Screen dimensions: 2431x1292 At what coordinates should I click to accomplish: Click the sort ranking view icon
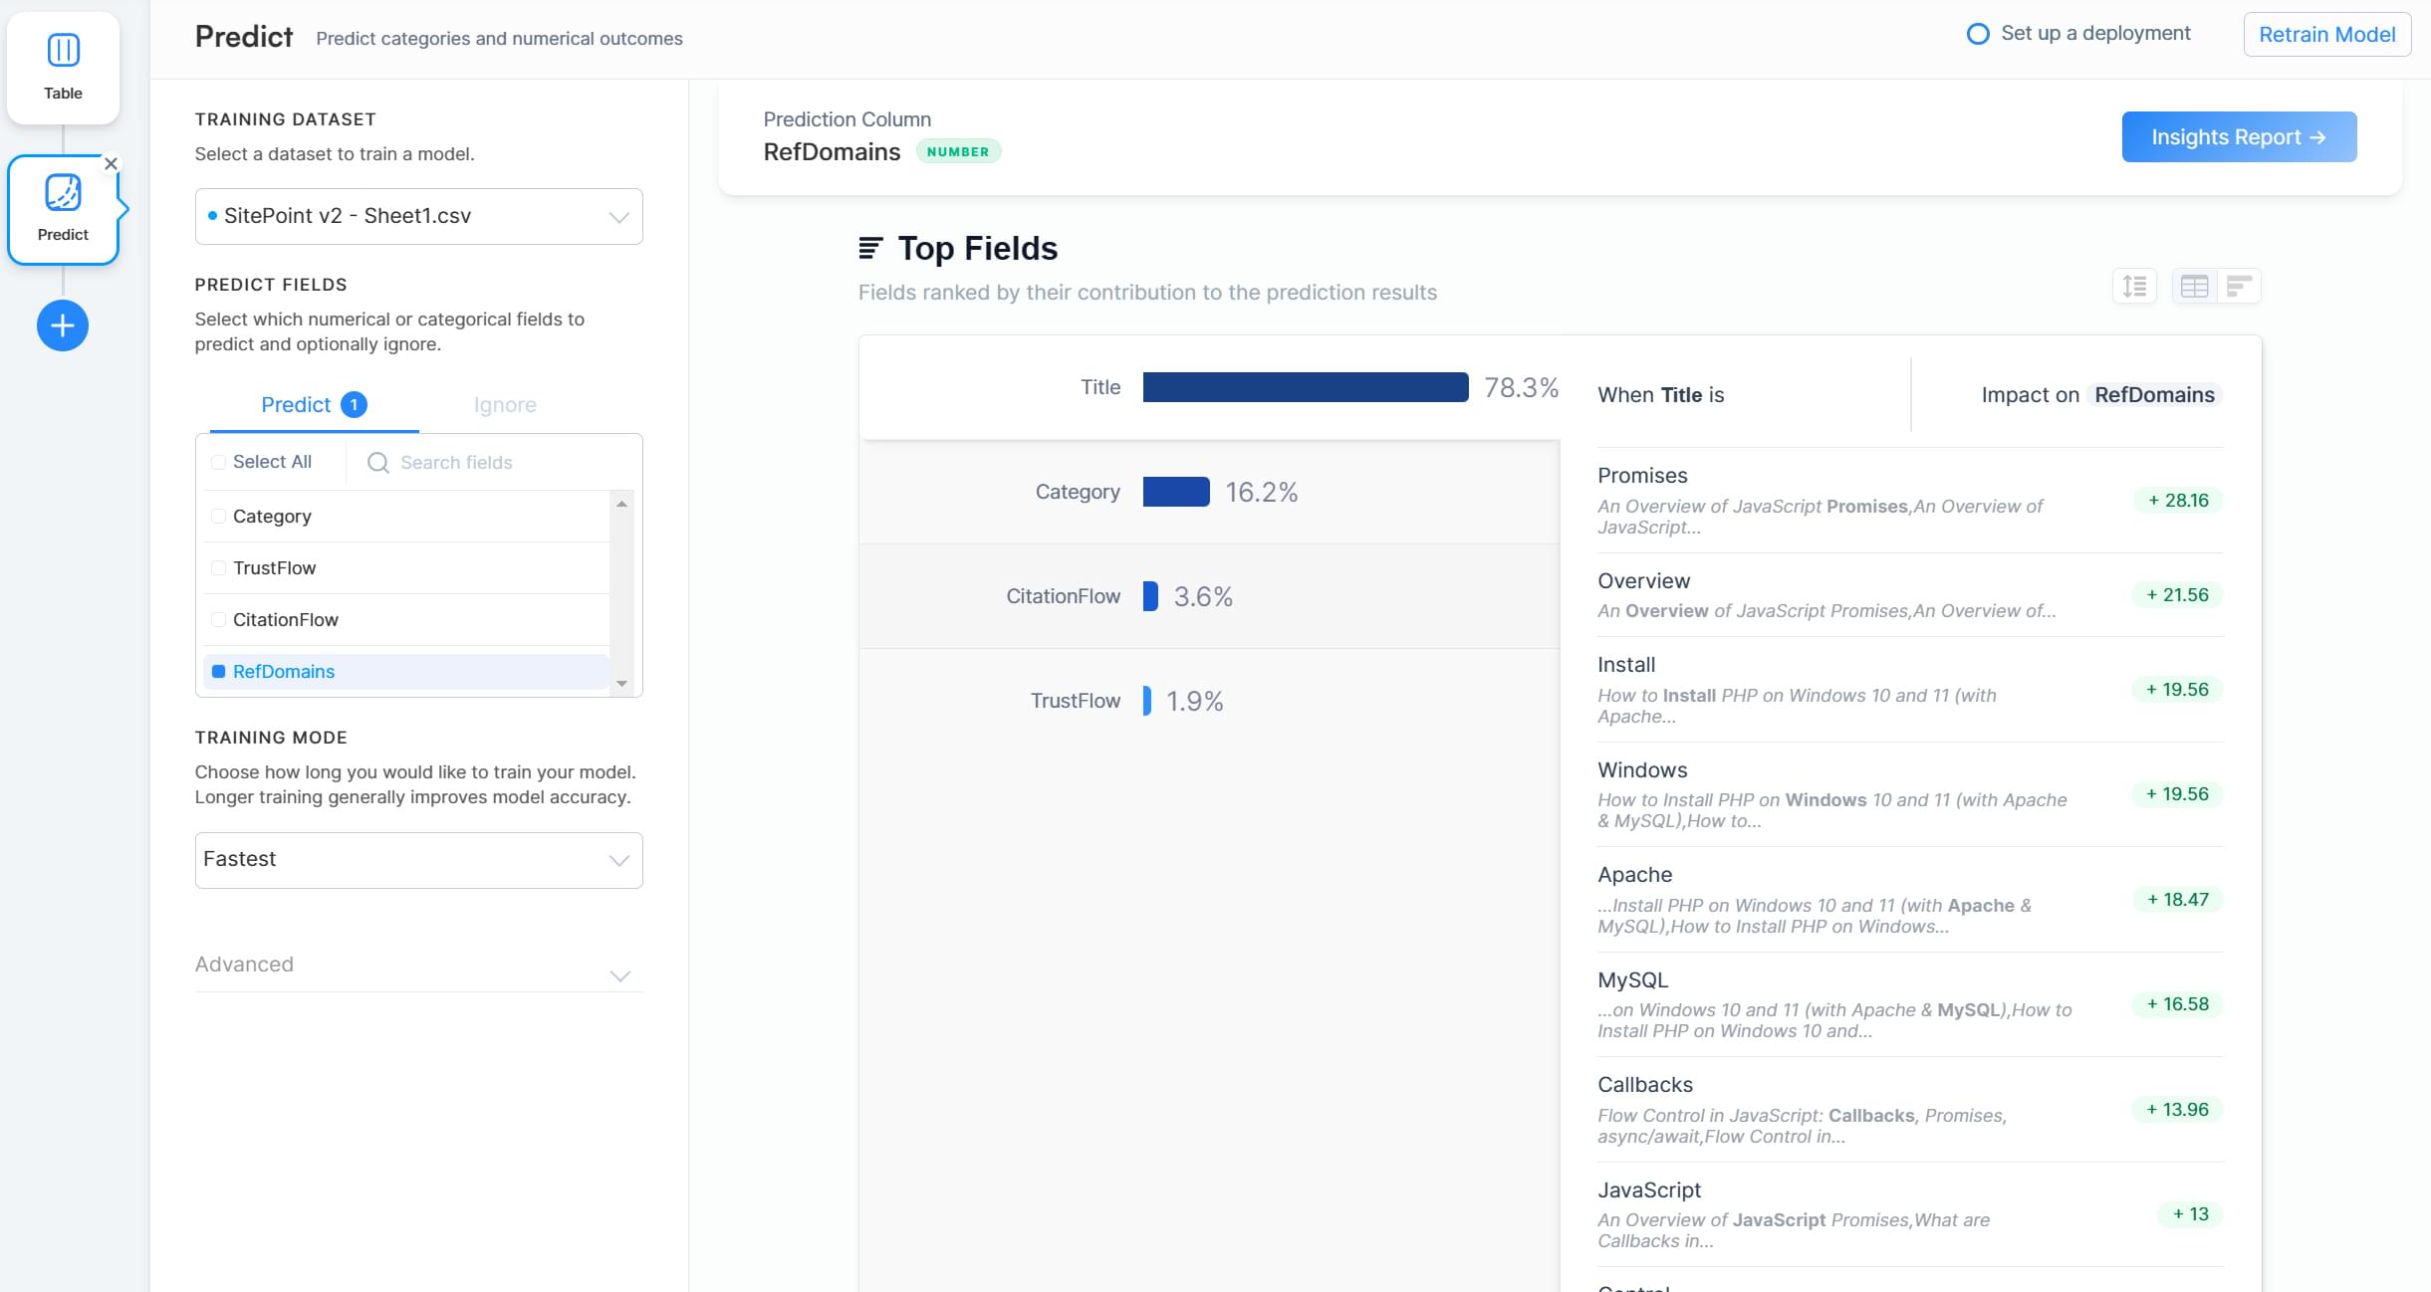(x=2134, y=287)
